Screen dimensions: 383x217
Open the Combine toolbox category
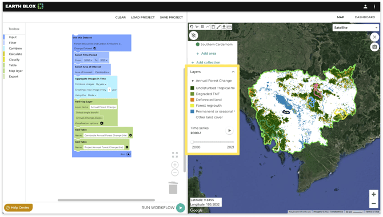[15, 49]
